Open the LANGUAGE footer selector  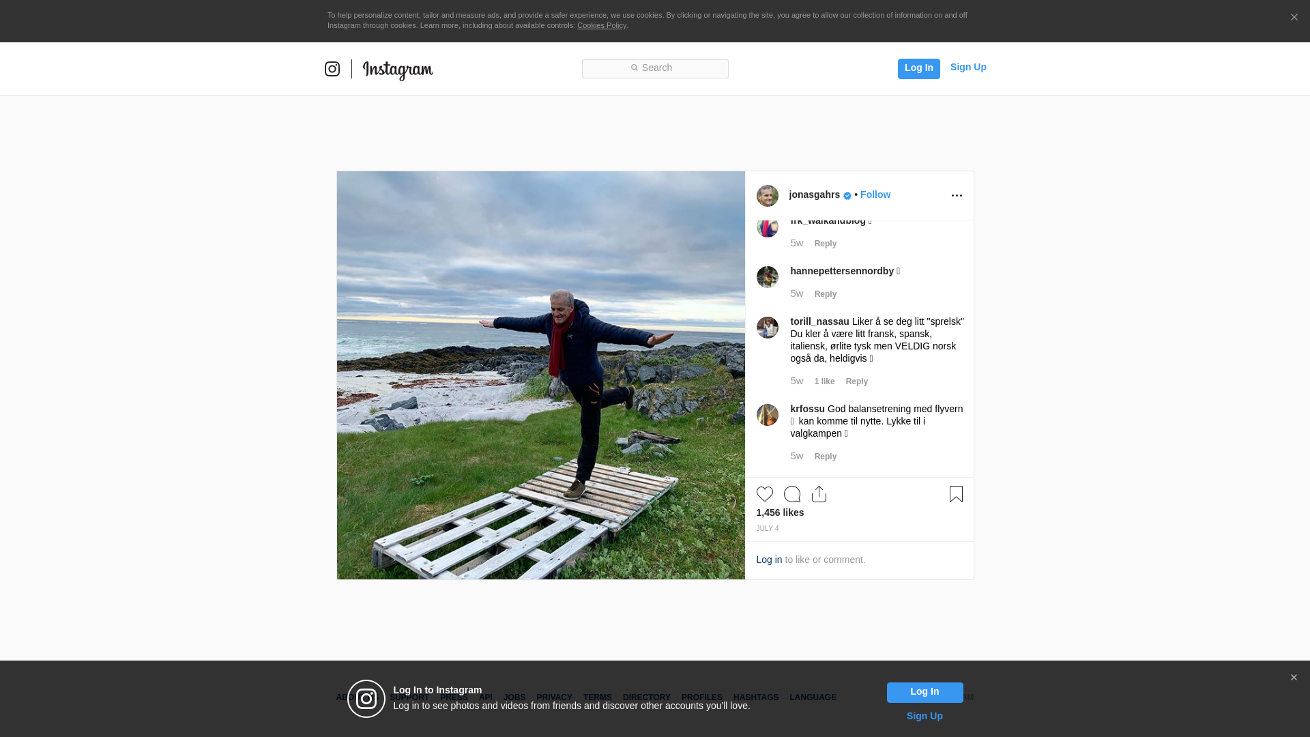click(813, 697)
